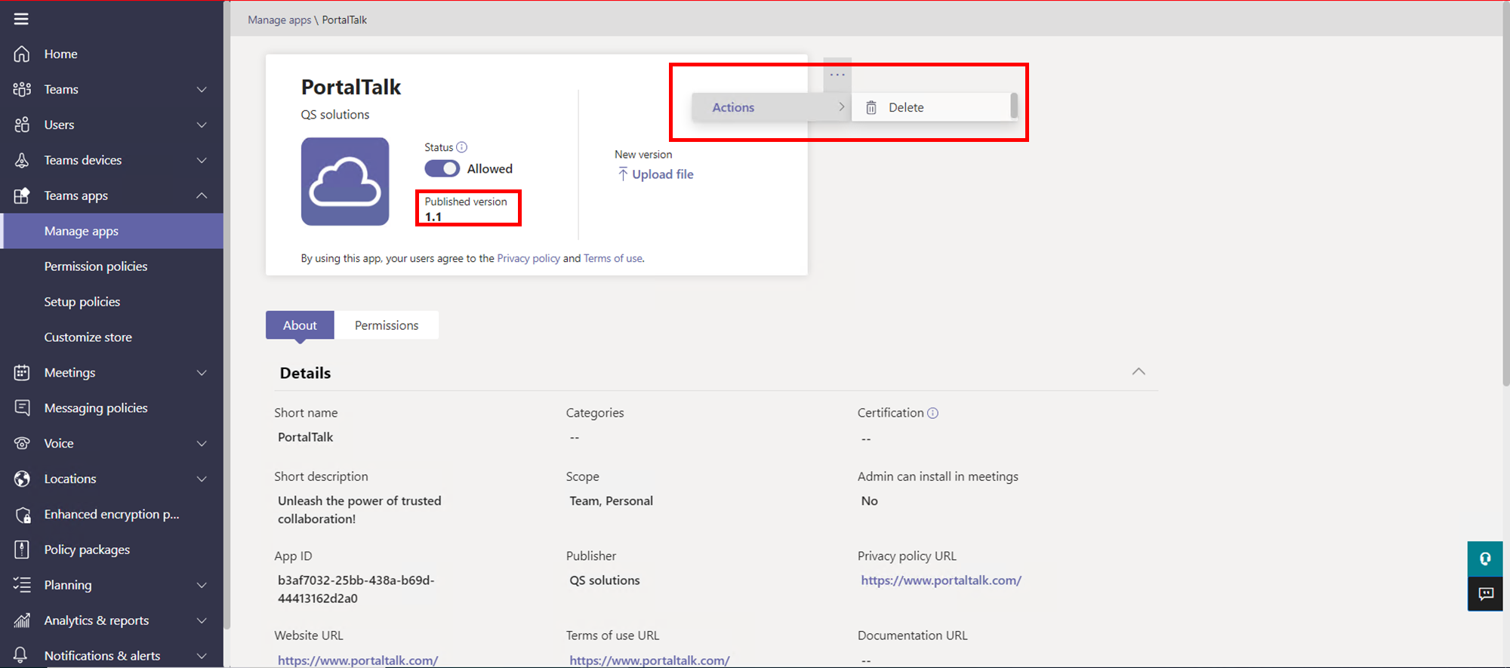The width and height of the screenshot is (1510, 668).
Task: Expand the Teams section chevron
Action: click(202, 89)
